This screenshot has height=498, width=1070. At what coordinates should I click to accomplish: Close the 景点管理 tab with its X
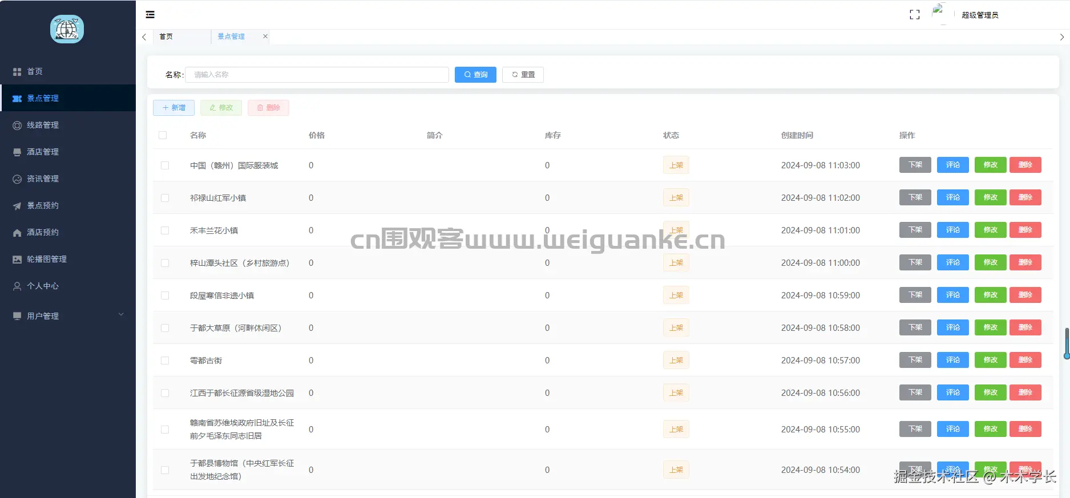[x=265, y=37]
